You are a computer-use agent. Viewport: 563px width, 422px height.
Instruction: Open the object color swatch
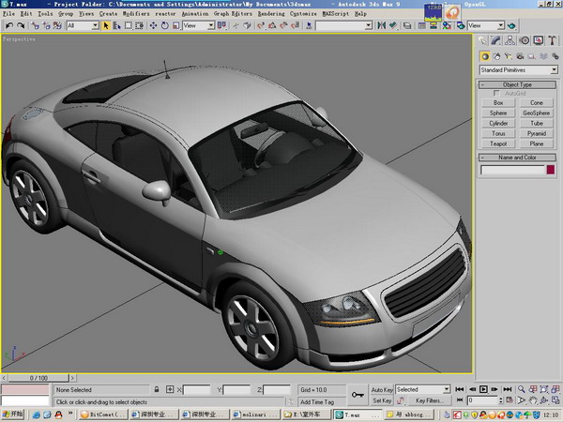[551, 170]
